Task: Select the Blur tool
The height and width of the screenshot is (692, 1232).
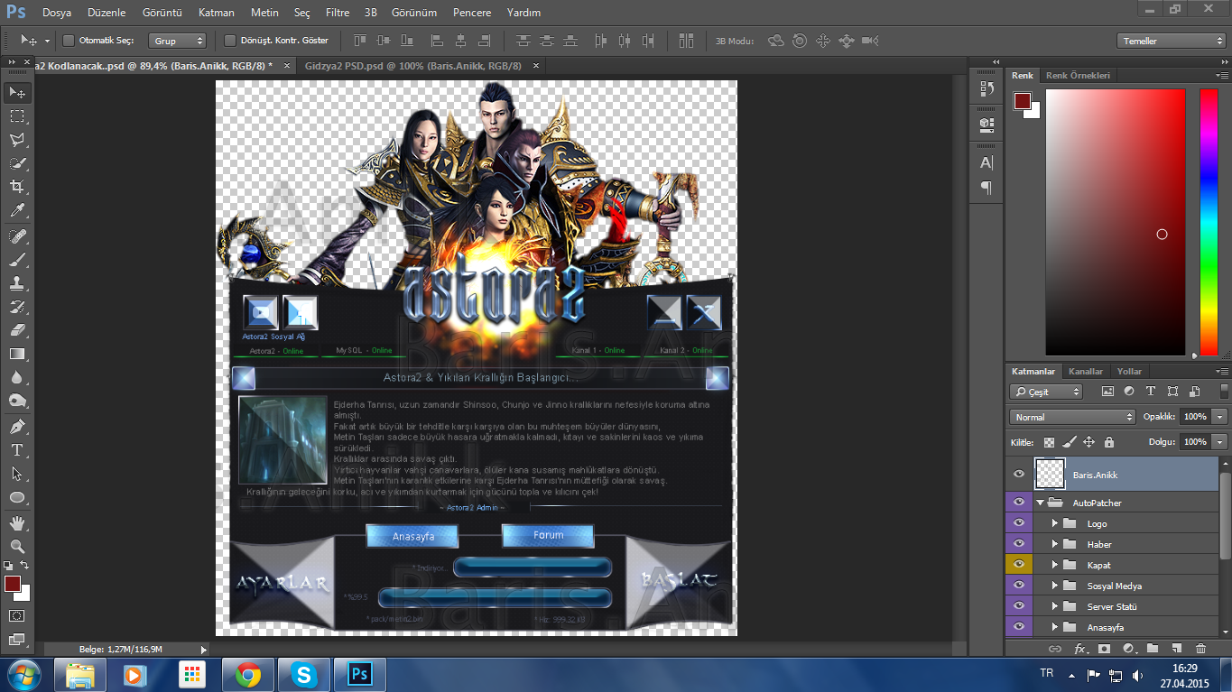Action: click(x=17, y=377)
